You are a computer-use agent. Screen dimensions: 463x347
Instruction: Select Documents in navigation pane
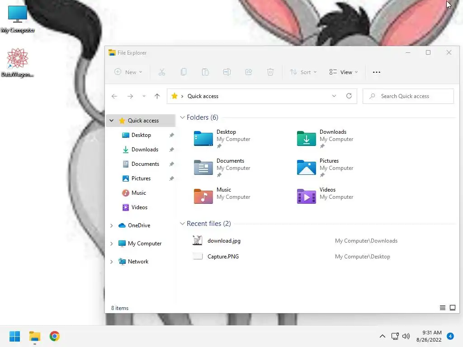coord(145,164)
